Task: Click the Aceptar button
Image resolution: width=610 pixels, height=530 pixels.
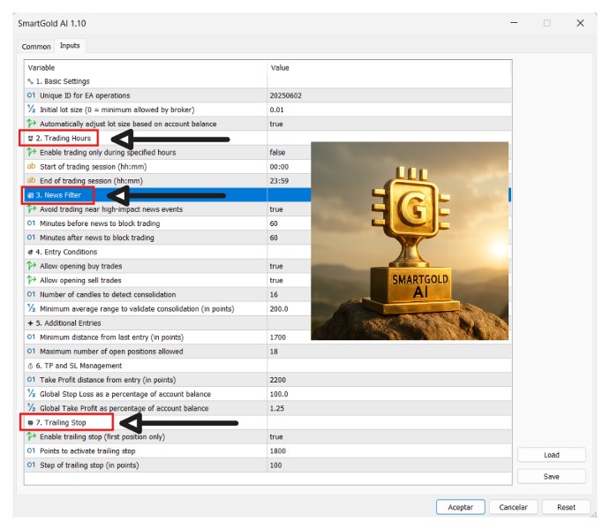Action: [460, 507]
